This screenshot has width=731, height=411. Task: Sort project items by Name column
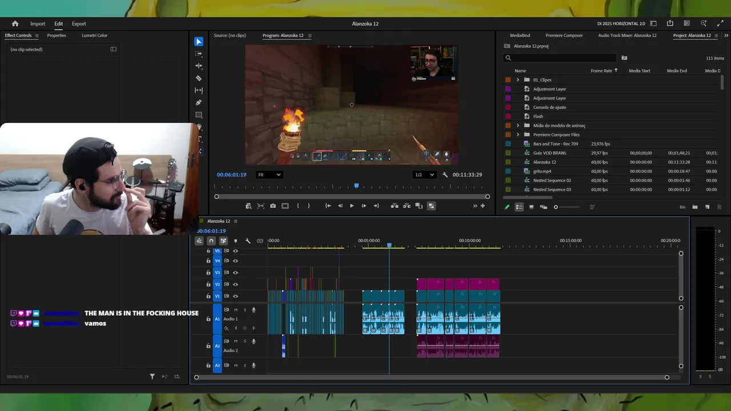click(520, 71)
